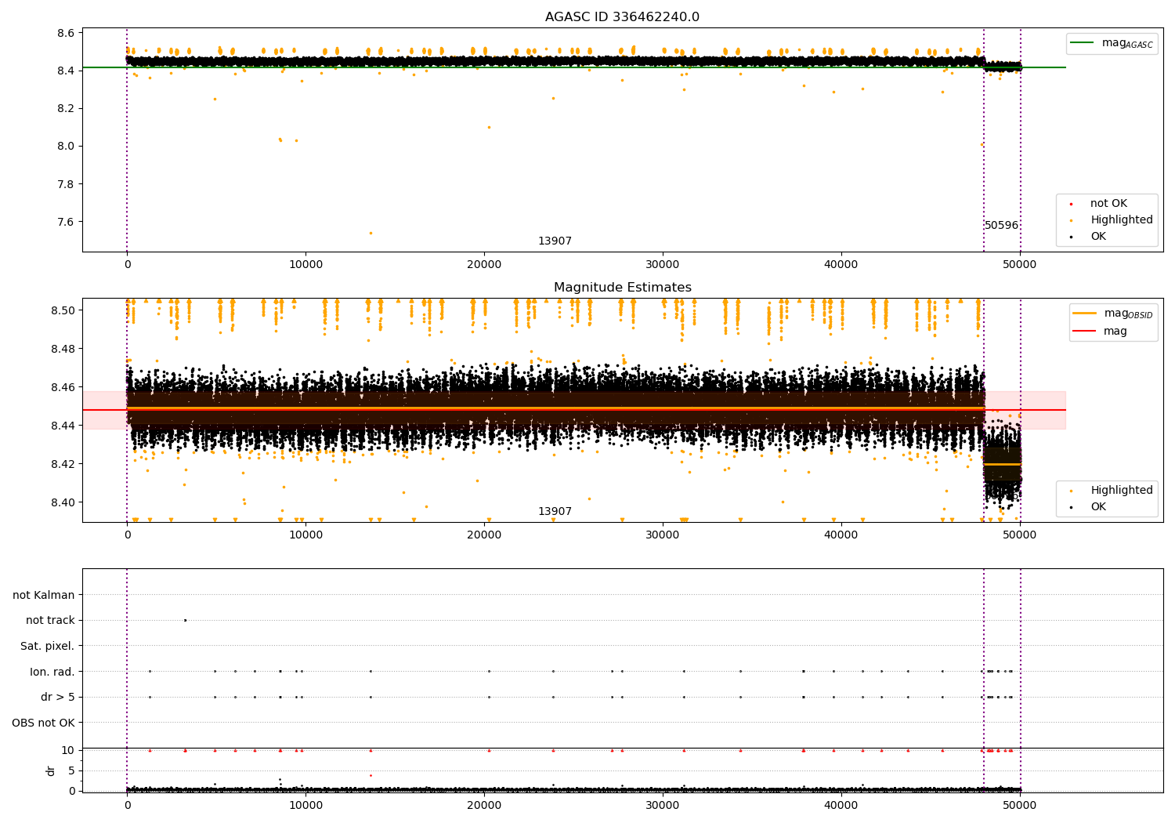The width and height of the screenshot is (1175, 823).
Task: Click the 'Sat. pixel.' axis label
Action: (x=47, y=646)
